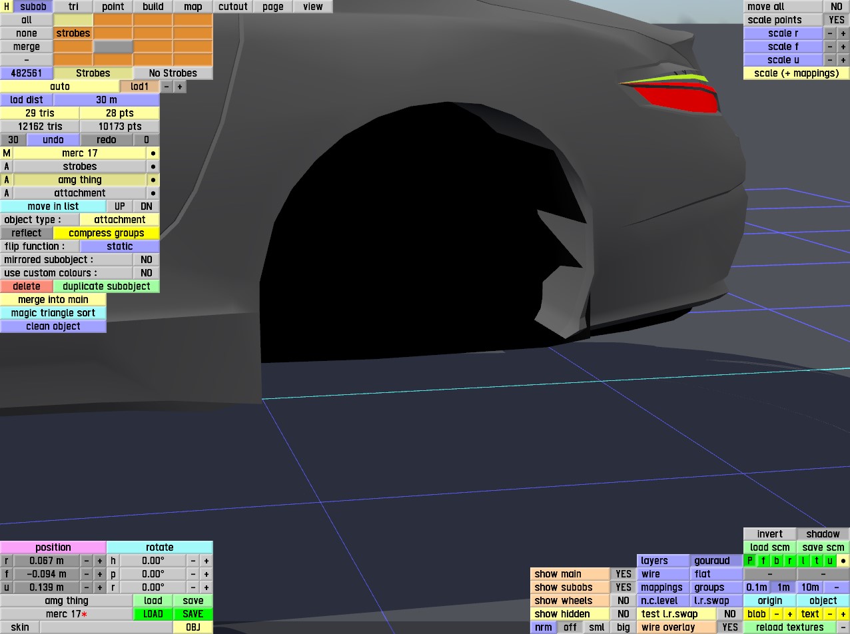Viewport: 850px width, 634px height.
Task: Click the auto LOD button
Action: (60, 87)
